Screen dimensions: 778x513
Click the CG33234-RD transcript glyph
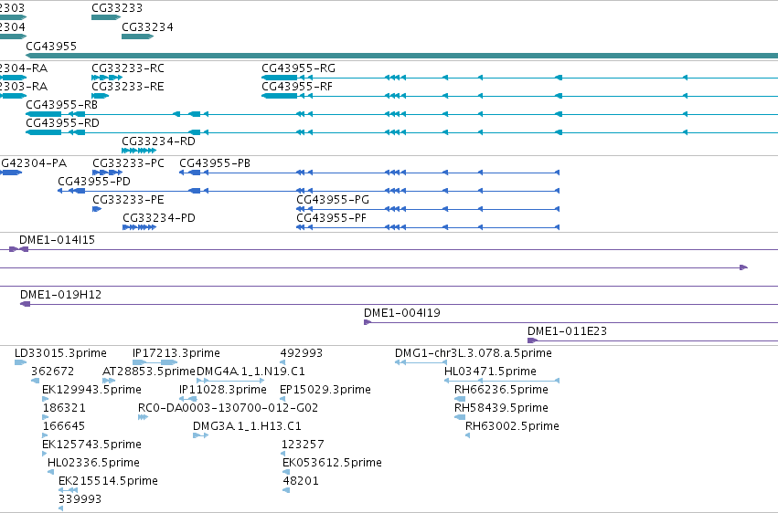[x=139, y=151]
